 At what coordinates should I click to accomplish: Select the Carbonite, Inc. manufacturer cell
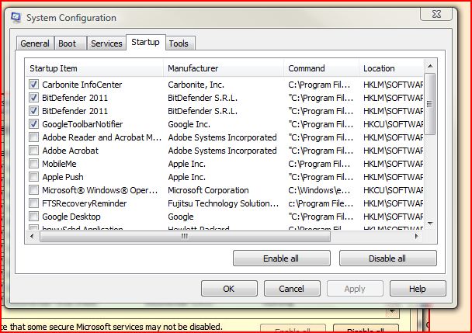click(196, 85)
